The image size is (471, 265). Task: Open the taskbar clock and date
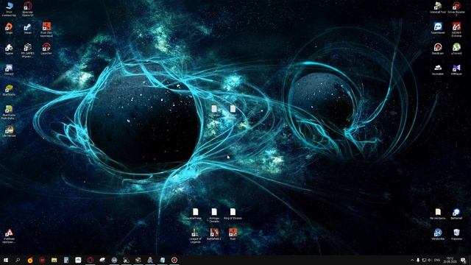(x=450, y=260)
